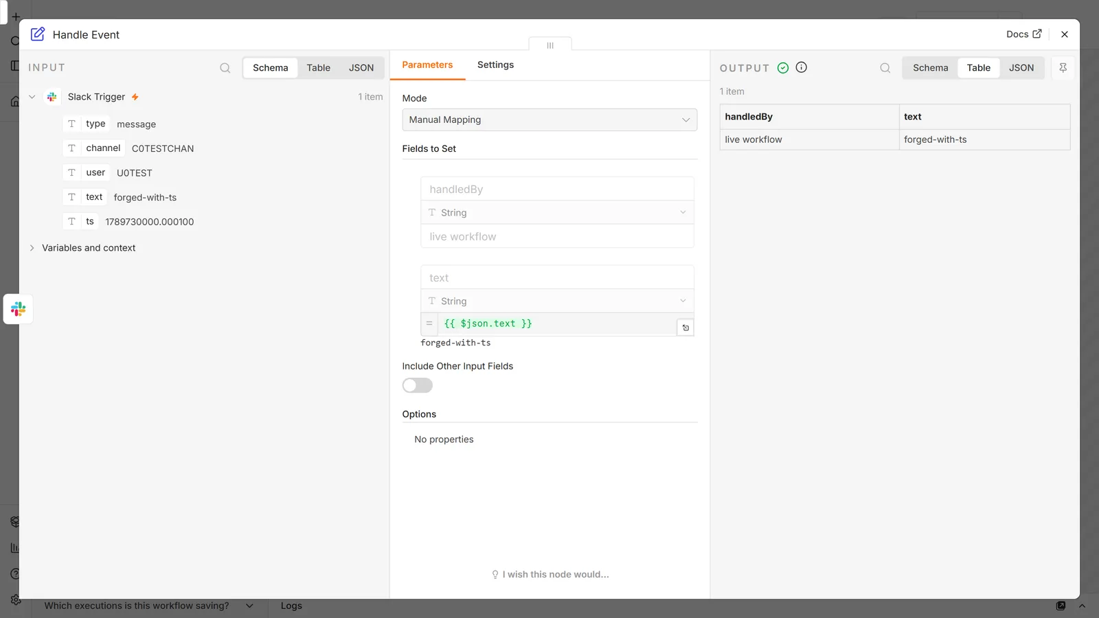Click the output info circle icon
1099x618 pixels.
coord(801,67)
